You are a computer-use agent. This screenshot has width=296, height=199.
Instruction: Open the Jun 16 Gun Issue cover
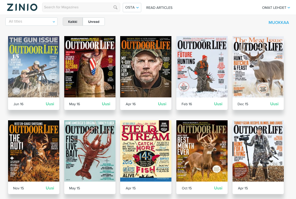34,67
